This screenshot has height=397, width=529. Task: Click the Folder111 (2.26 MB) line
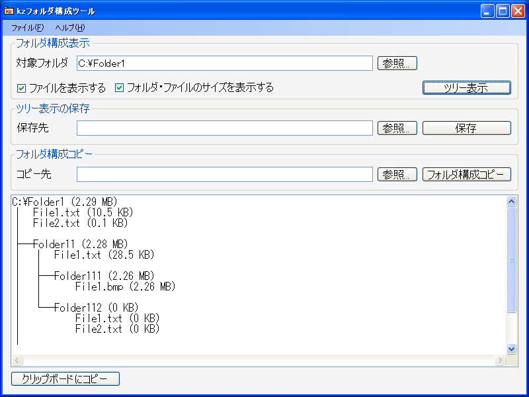pyautogui.click(x=104, y=276)
